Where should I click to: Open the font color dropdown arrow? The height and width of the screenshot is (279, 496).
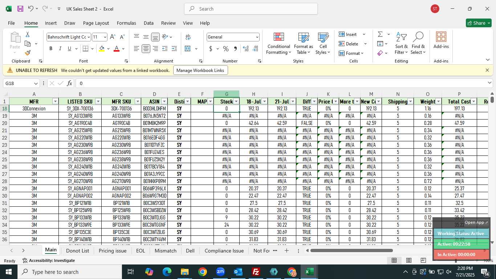(123, 49)
